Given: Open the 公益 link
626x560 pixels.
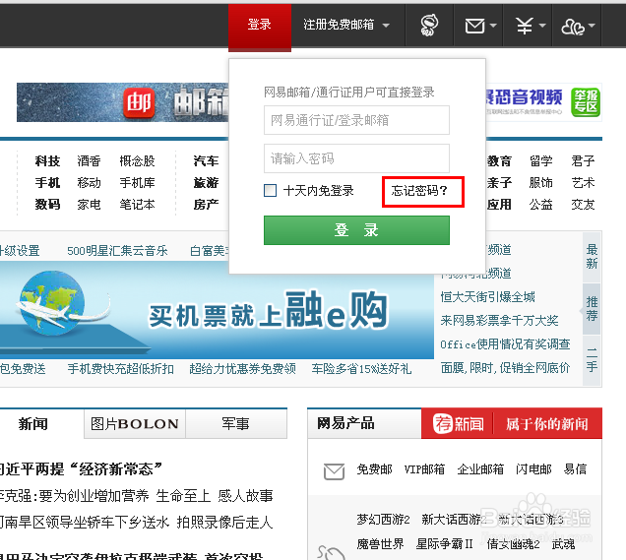Looking at the screenshot, I should 541,205.
